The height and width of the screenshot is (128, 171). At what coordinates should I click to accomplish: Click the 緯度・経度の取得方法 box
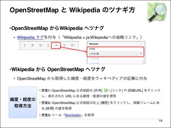tap(23, 102)
